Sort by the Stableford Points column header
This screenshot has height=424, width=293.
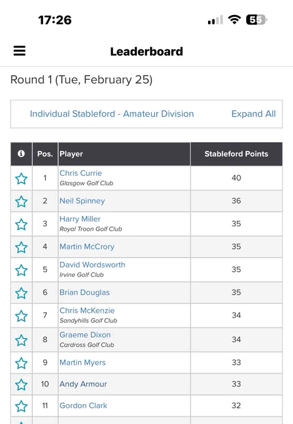pos(236,154)
